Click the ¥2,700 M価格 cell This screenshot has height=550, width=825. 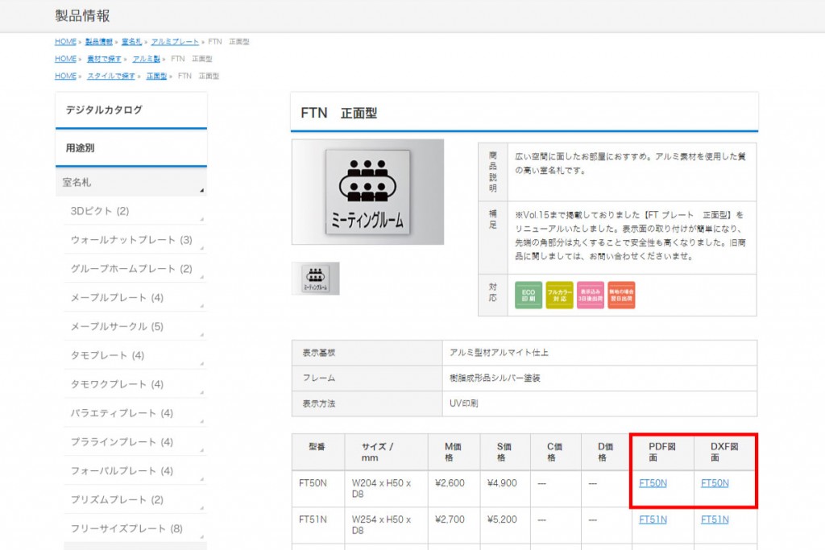tap(454, 525)
